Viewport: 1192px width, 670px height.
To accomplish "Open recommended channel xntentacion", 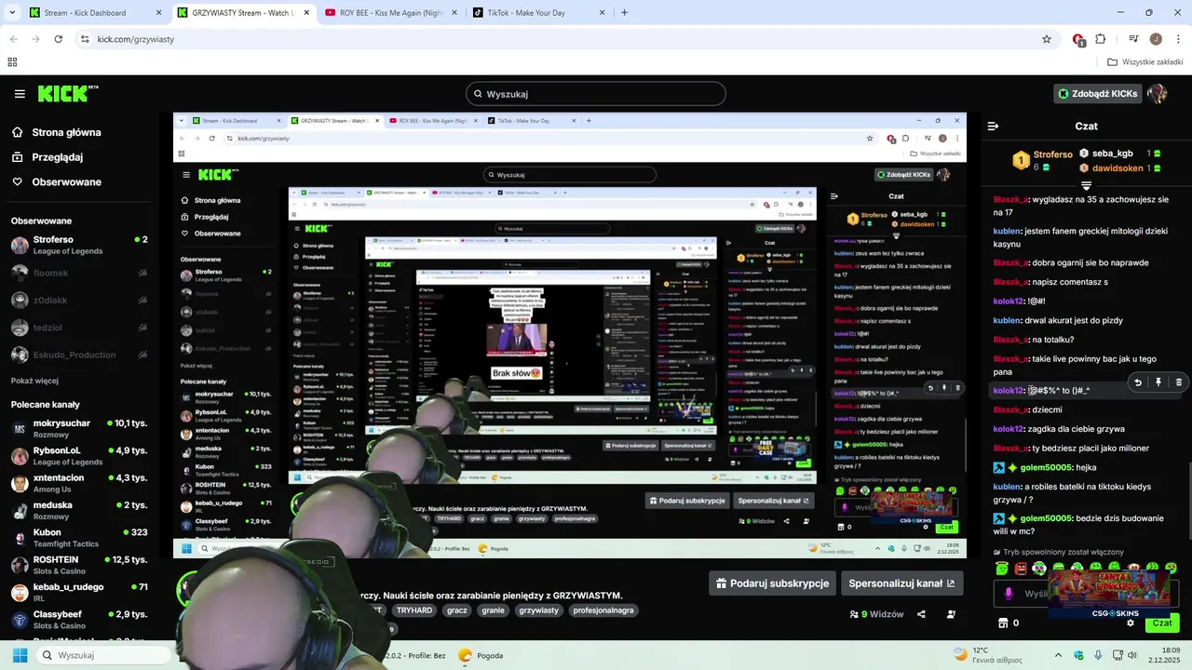I will click(79, 483).
